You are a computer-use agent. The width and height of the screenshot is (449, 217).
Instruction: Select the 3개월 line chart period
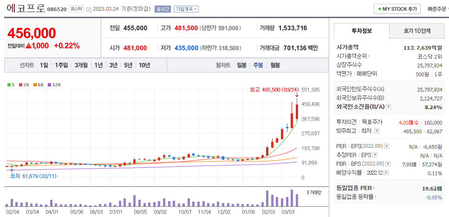pos(81,65)
